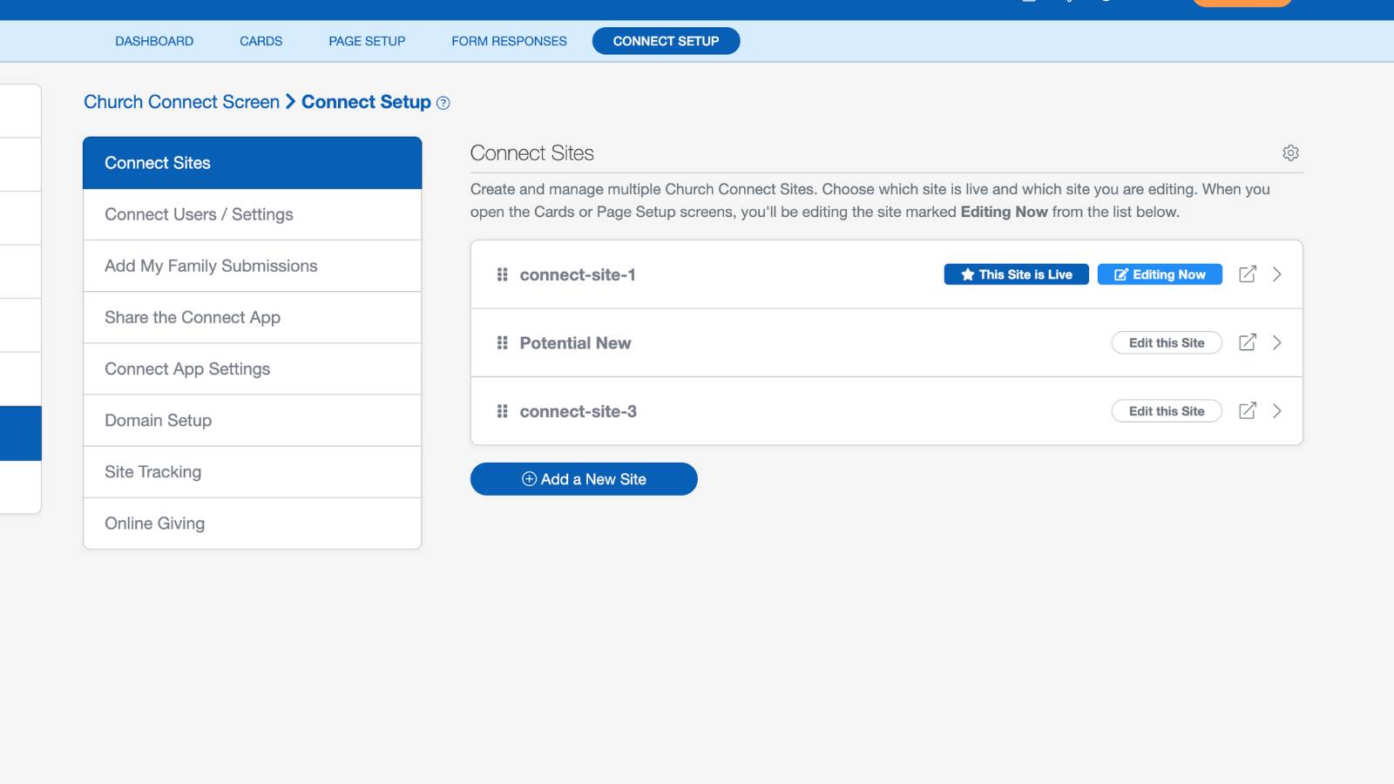Image resolution: width=1394 pixels, height=784 pixels.
Task: Click the connect-site-1 site name
Action: pos(578,274)
